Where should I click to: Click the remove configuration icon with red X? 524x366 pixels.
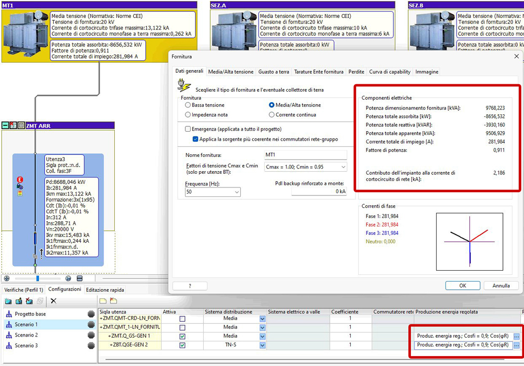click(29, 301)
